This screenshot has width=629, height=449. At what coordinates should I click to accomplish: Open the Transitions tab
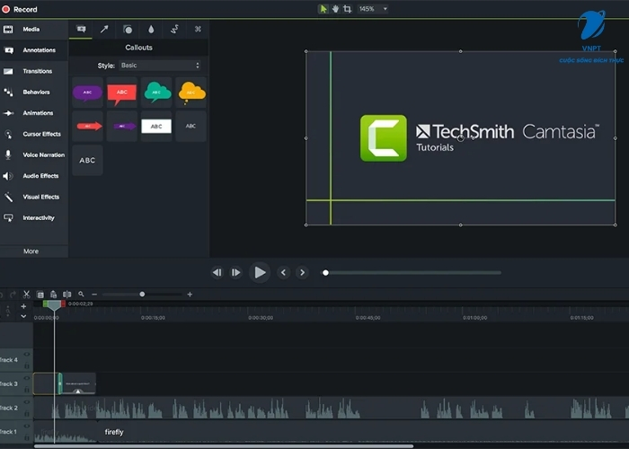(34, 71)
